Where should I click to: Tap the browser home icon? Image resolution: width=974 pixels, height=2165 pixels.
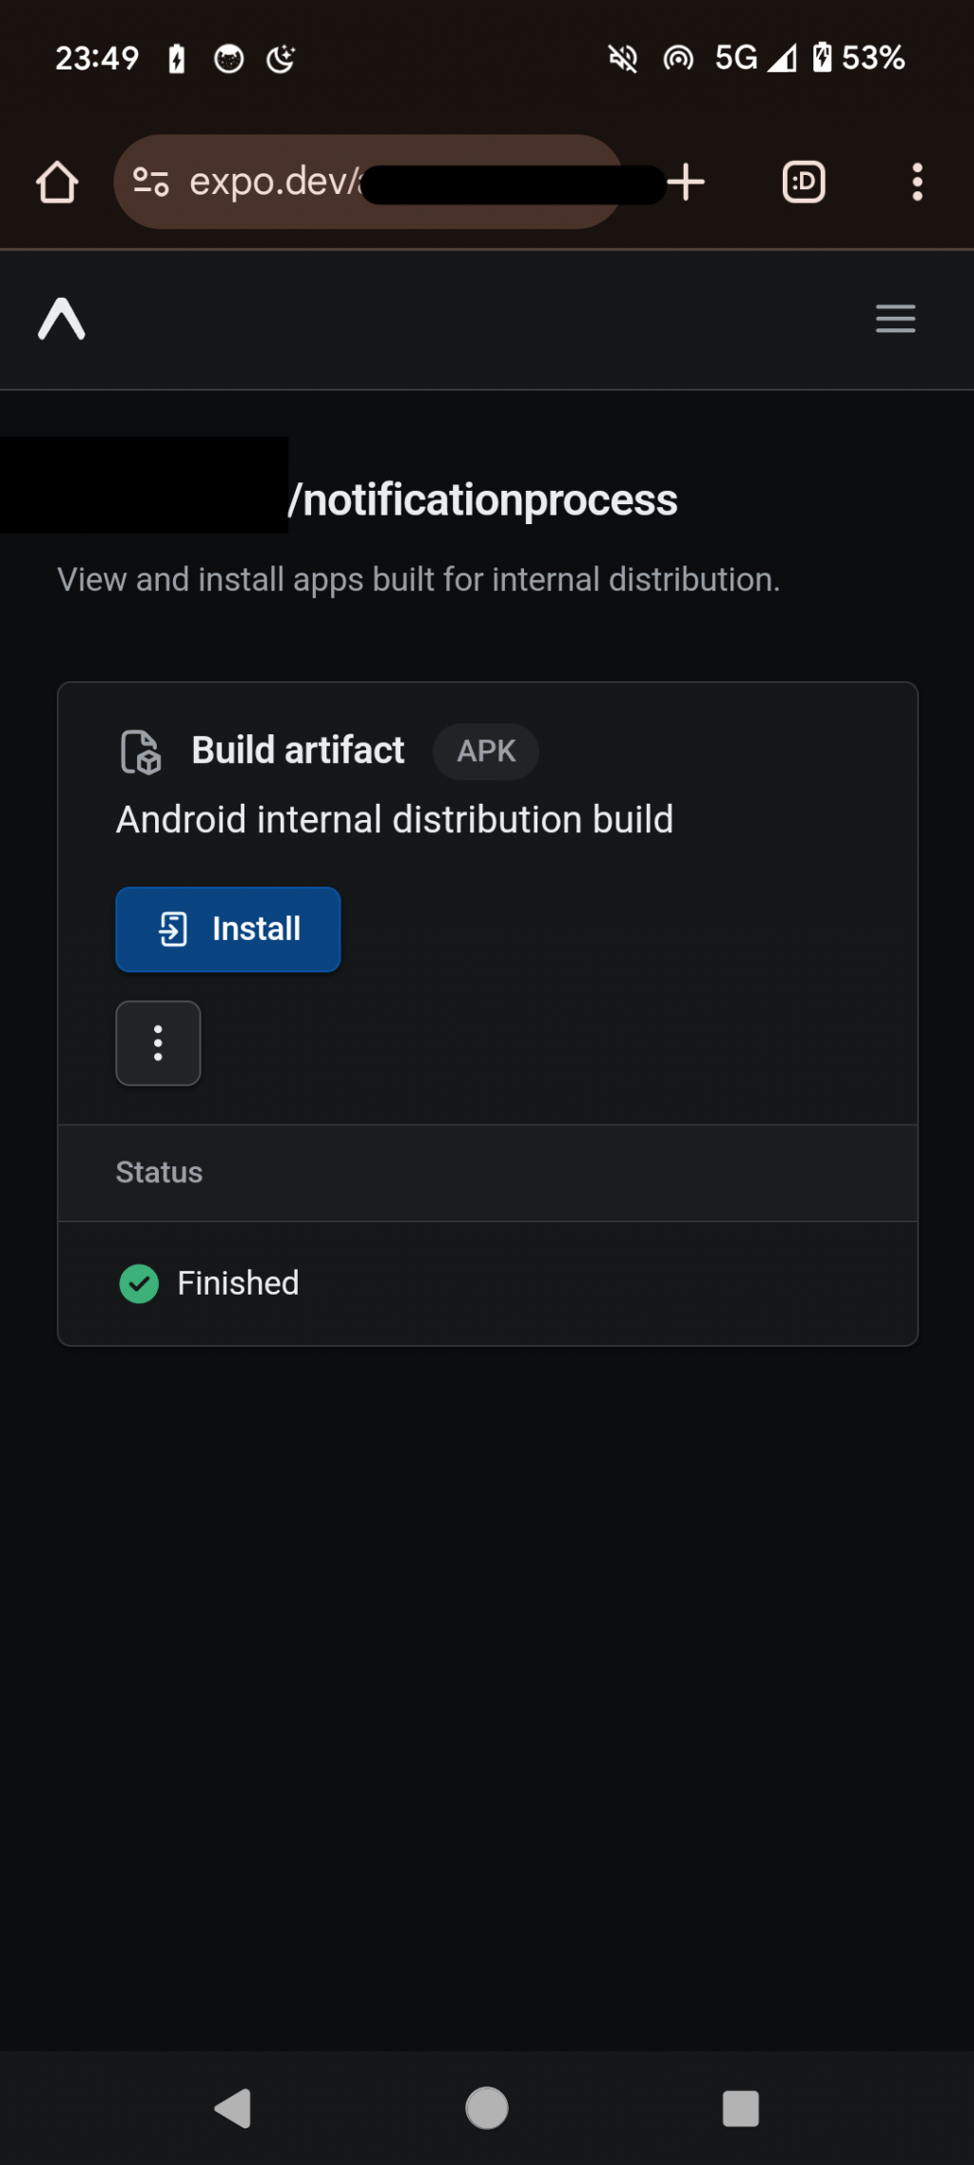click(57, 182)
